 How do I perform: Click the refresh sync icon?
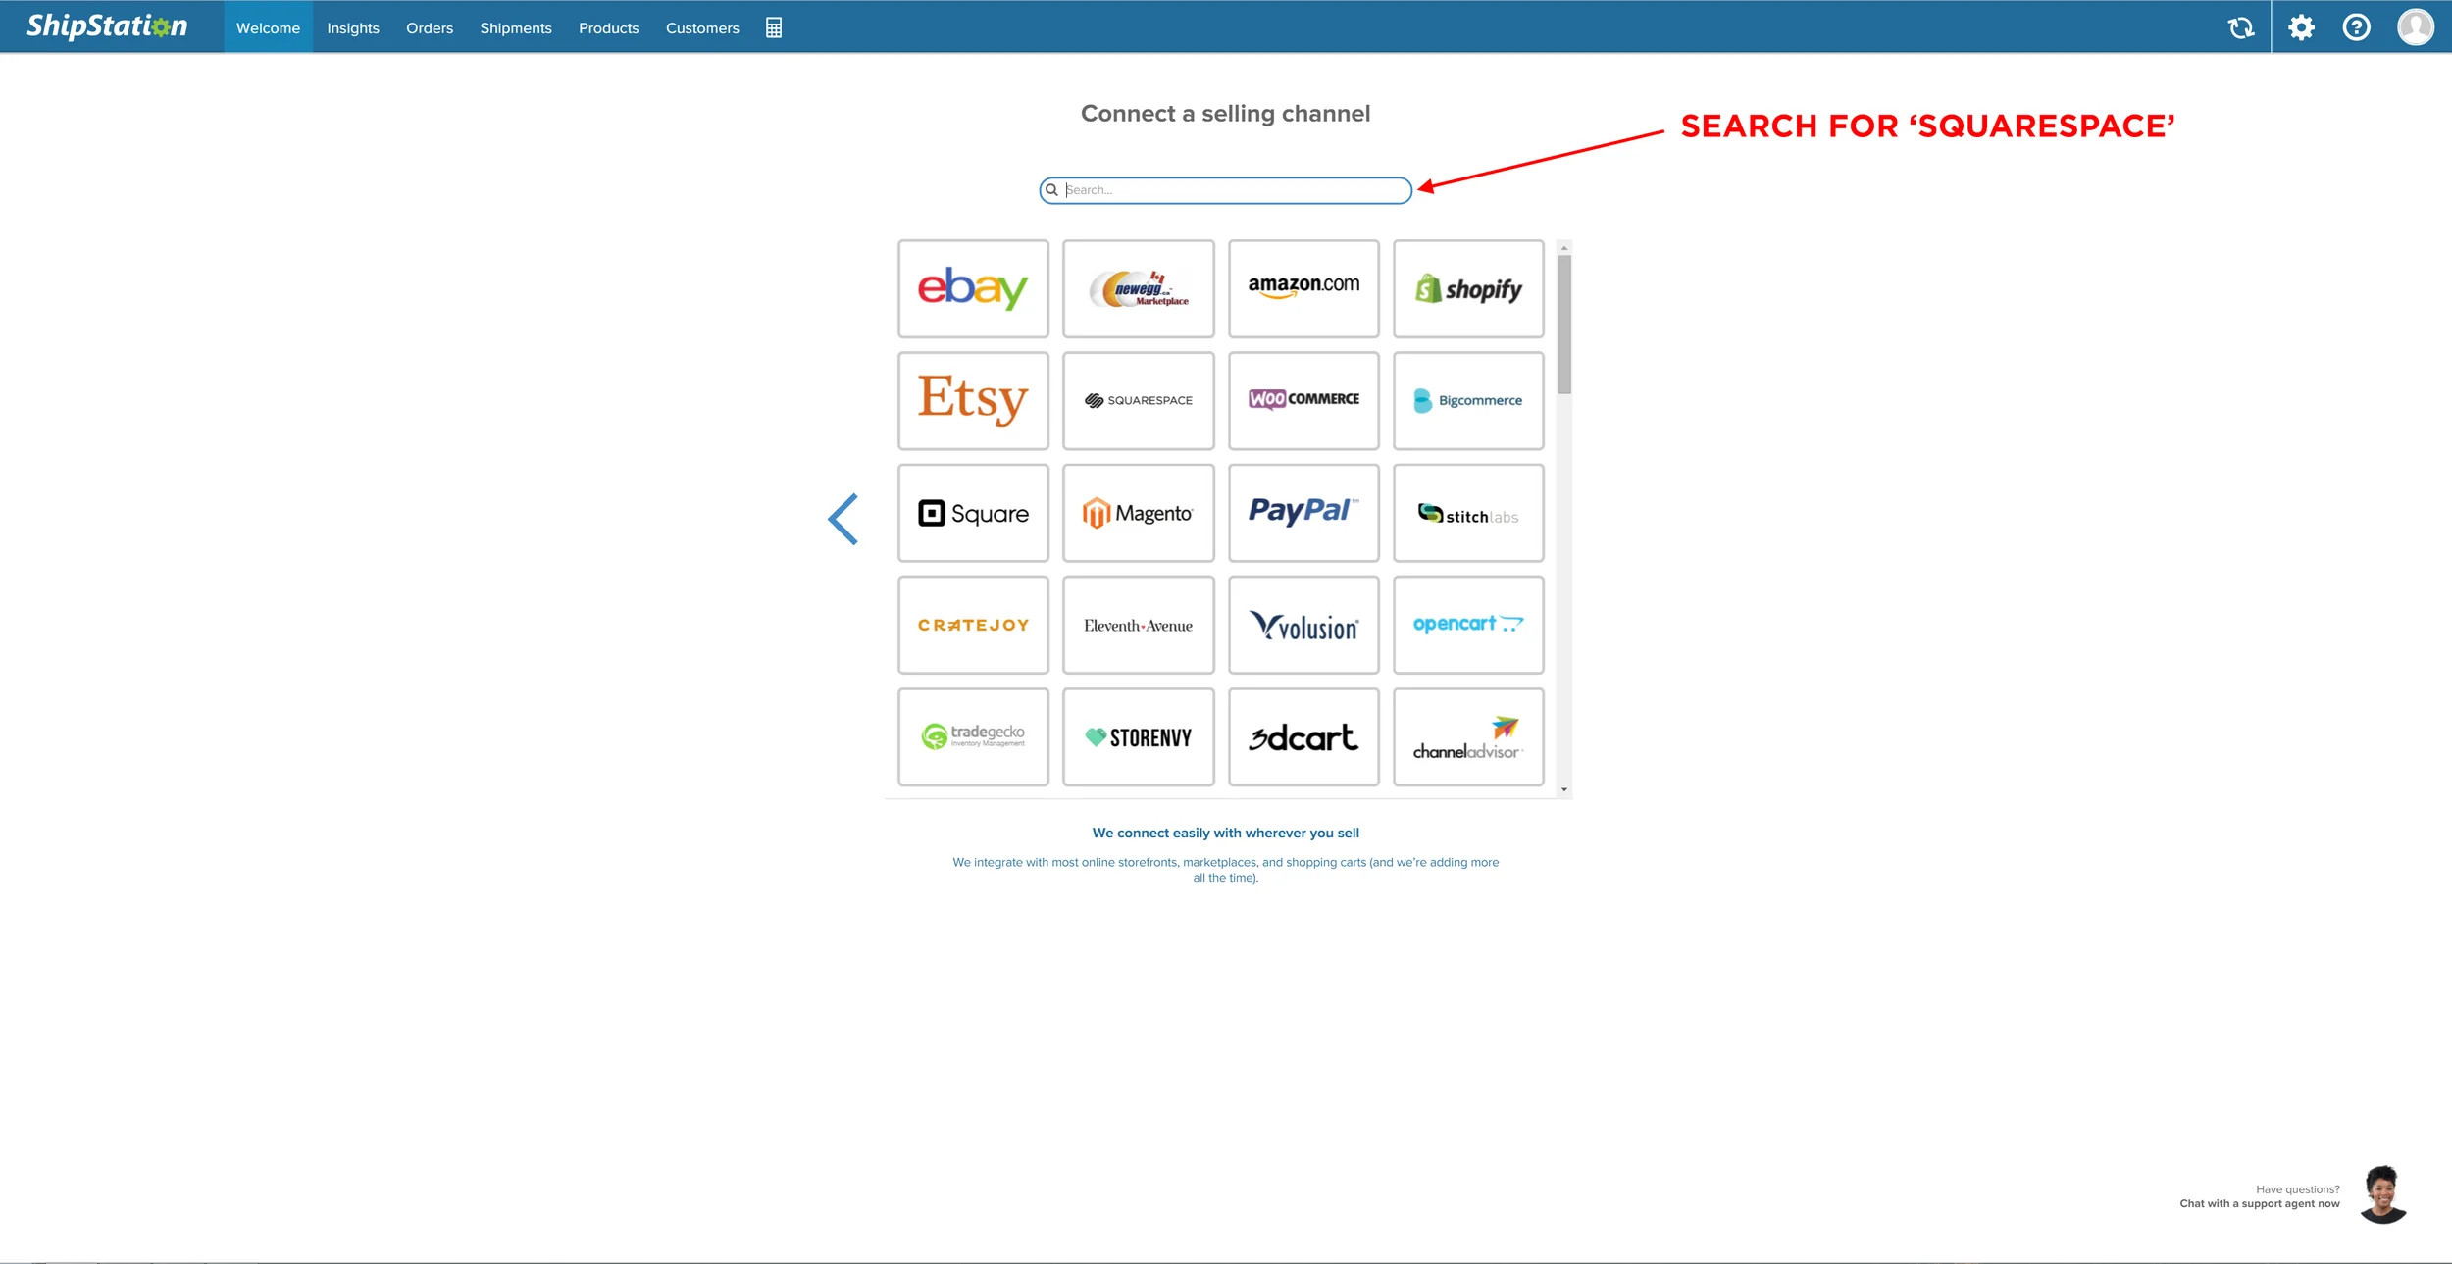[2240, 27]
